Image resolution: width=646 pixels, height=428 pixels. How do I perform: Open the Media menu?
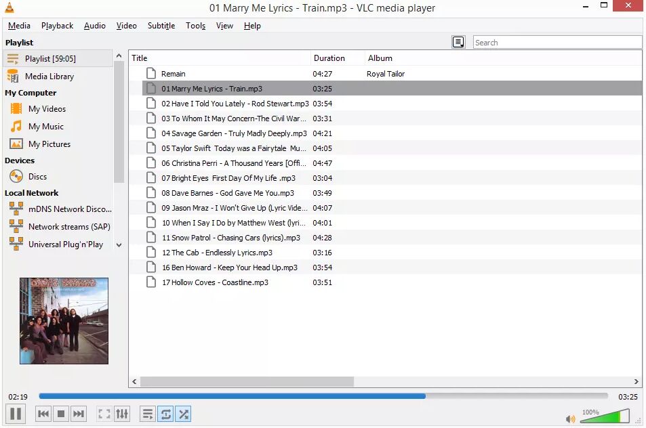(x=19, y=26)
